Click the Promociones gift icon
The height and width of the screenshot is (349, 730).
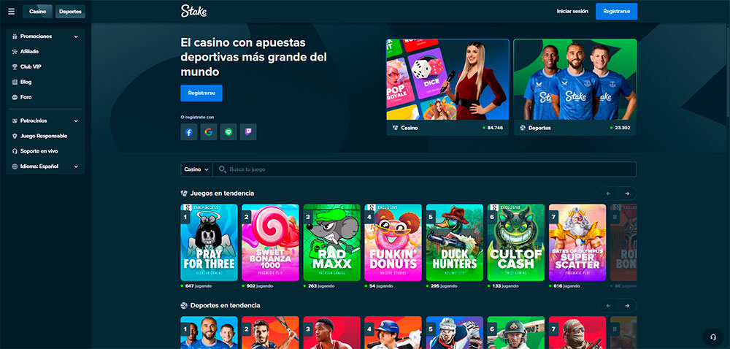point(15,37)
